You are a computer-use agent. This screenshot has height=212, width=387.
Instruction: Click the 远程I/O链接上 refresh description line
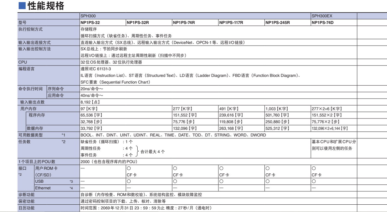[134, 56]
